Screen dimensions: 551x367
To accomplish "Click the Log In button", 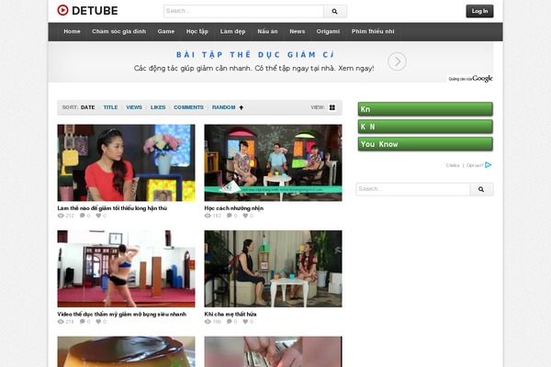I will (x=479, y=11).
